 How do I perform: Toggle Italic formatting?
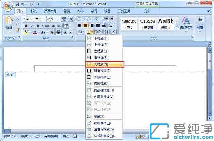tap(31, 26)
